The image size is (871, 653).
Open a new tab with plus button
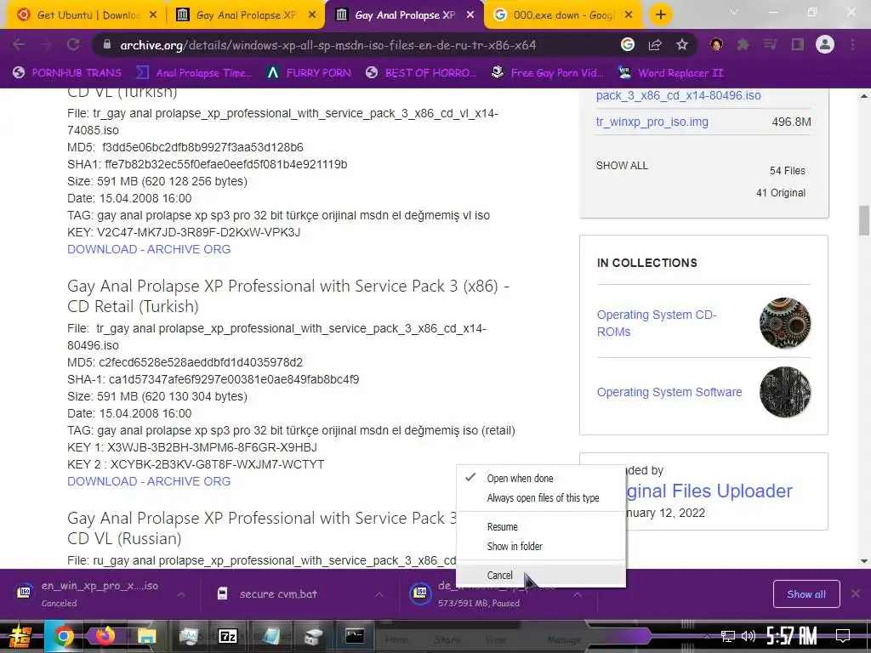point(660,15)
